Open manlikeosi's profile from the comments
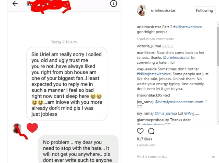219x163 pixels. [146, 53]
